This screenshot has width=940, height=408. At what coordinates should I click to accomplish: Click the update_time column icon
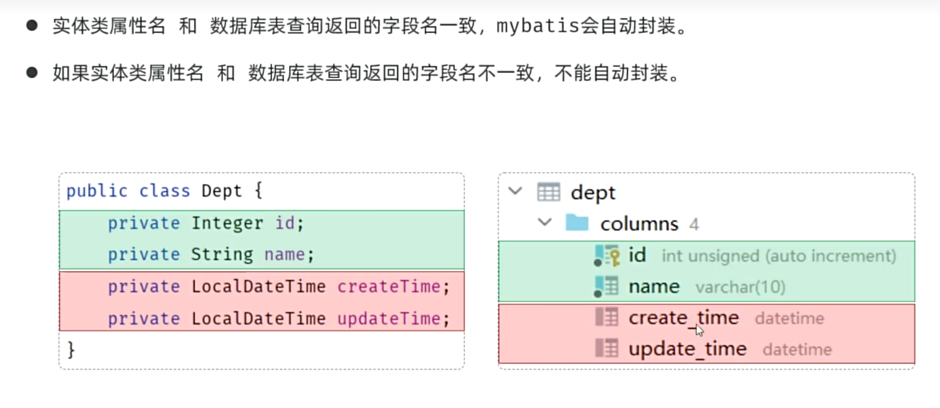tap(607, 348)
